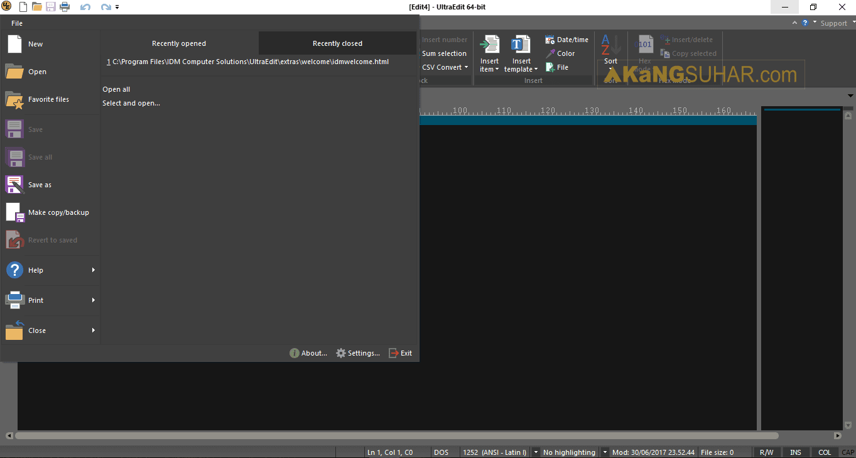Insert Date/time from the ribbon

coord(567,40)
